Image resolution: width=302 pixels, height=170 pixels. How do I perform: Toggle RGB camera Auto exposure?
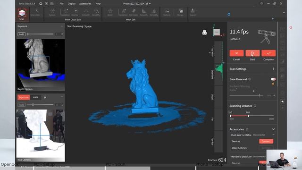coord(22,105)
